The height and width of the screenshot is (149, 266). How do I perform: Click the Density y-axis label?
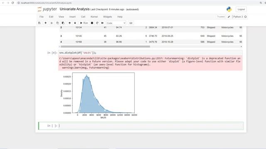coord(62,93)
